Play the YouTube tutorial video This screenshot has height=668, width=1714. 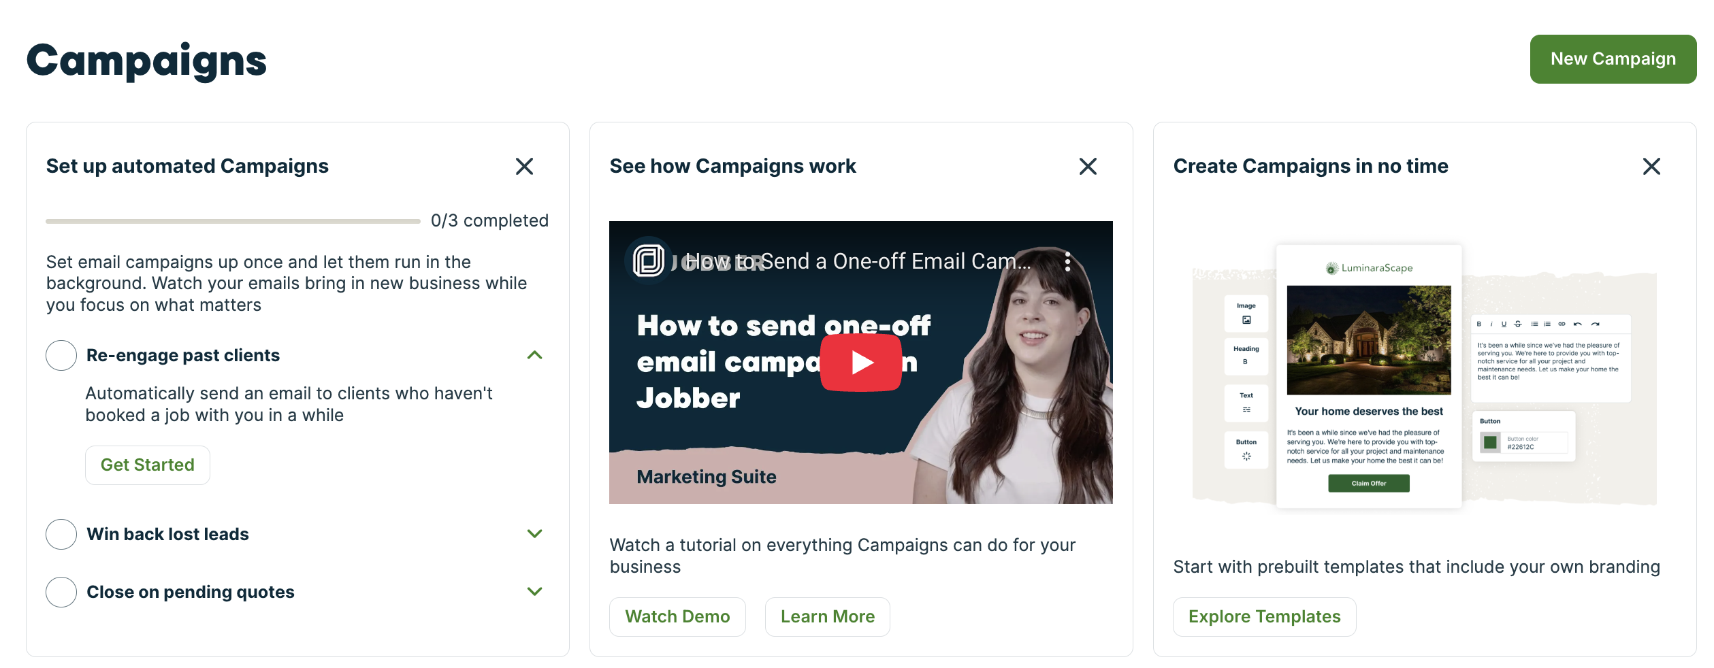pos(861,363)
